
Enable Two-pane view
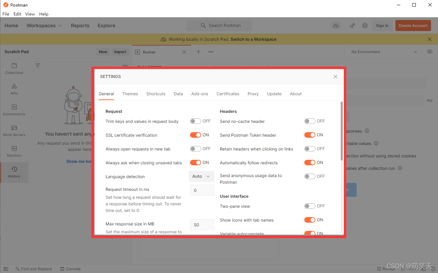310,206
